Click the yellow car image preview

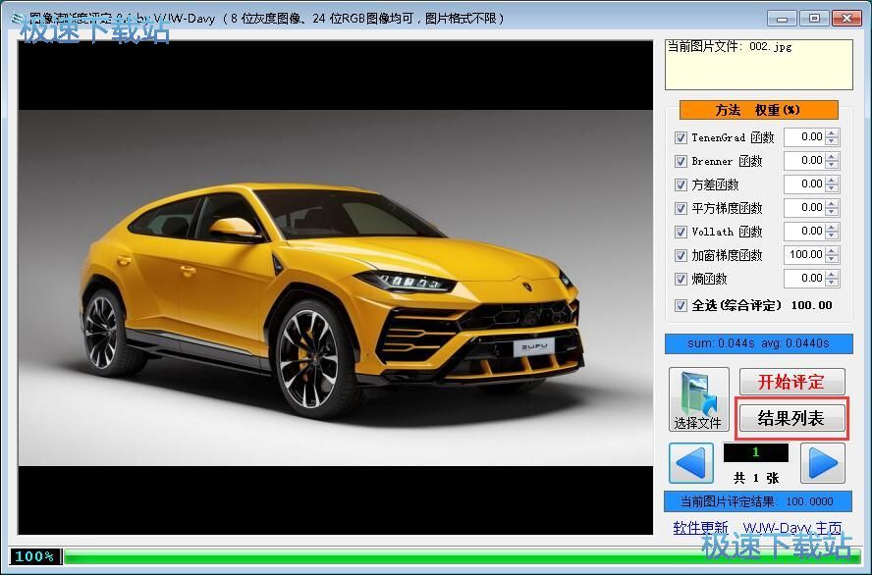(x=335, y=287)
